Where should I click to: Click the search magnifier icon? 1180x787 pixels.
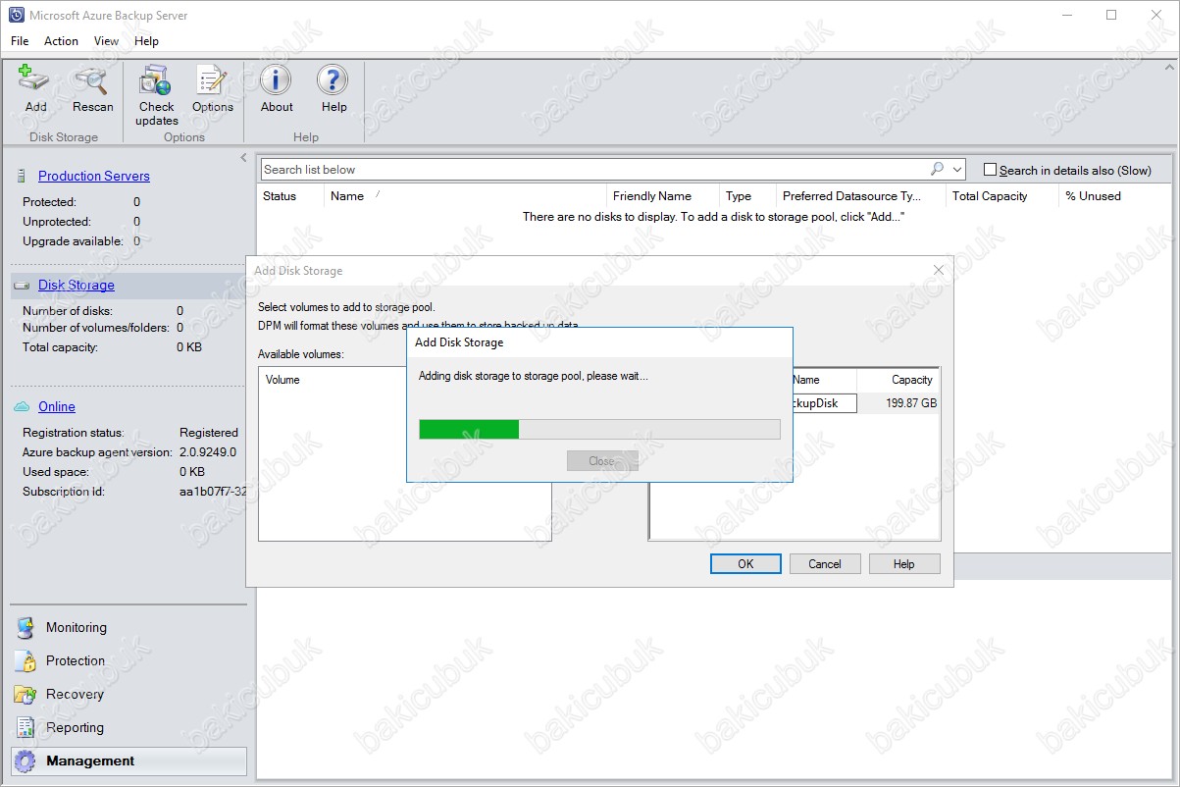coord(937,169)
